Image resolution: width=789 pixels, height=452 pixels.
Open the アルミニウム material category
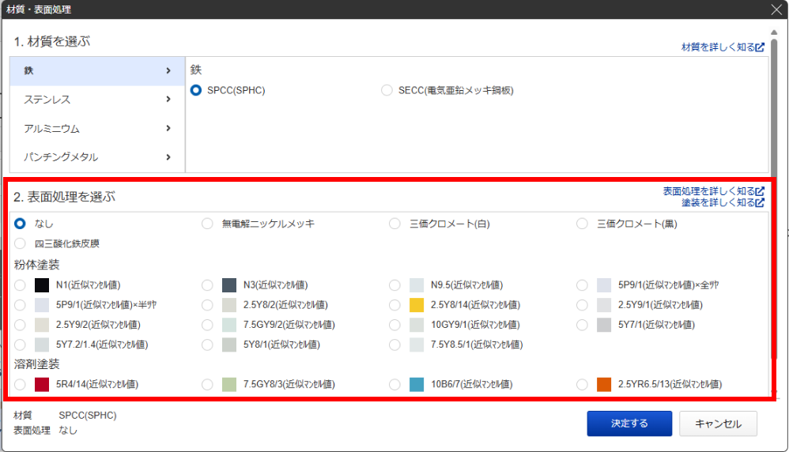(x=97, y=129)
